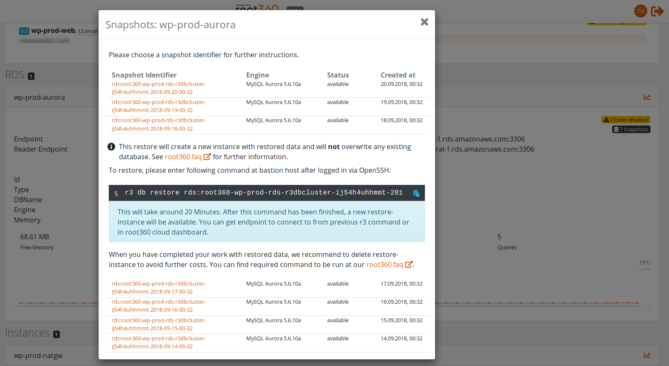669x366 pixels.
Task: Click the 7 Snapshots badge
Action: [x=631, y=129]
